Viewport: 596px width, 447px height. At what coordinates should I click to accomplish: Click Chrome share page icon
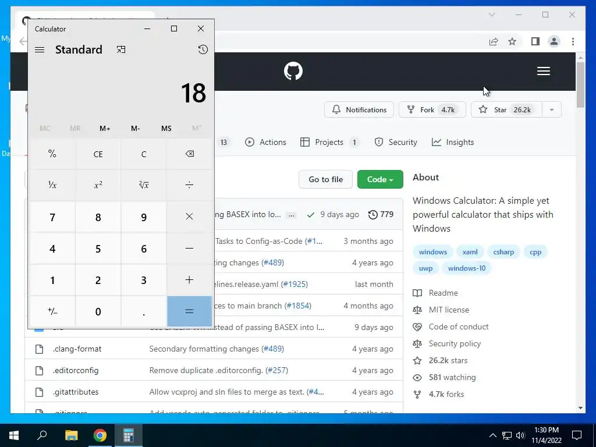click(x=494, y=41)
